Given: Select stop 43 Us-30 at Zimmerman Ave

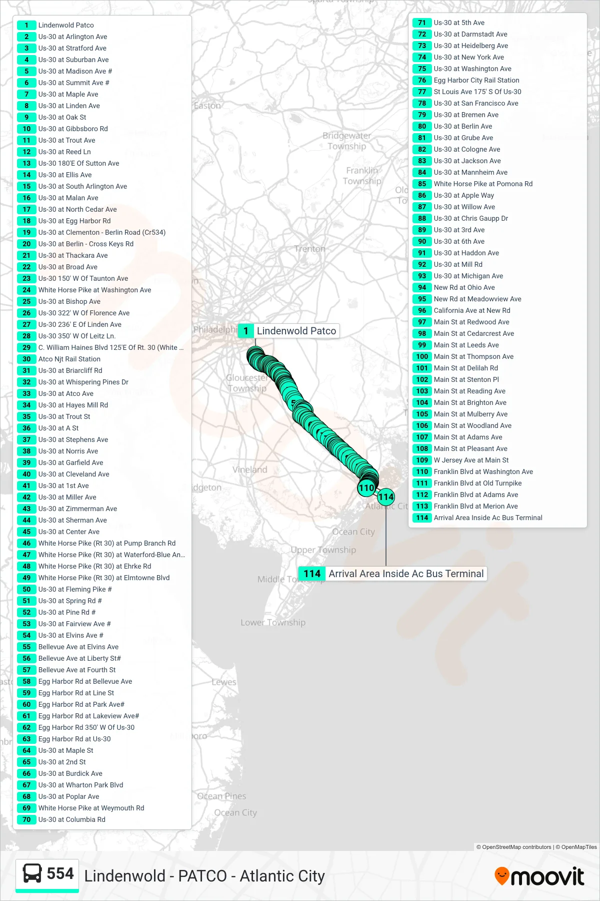Looking at the screenshot, I should [67, 509].
